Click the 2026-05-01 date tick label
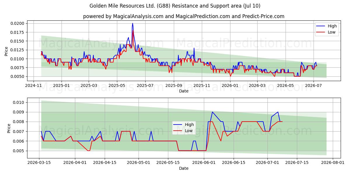 coord(139,163)
